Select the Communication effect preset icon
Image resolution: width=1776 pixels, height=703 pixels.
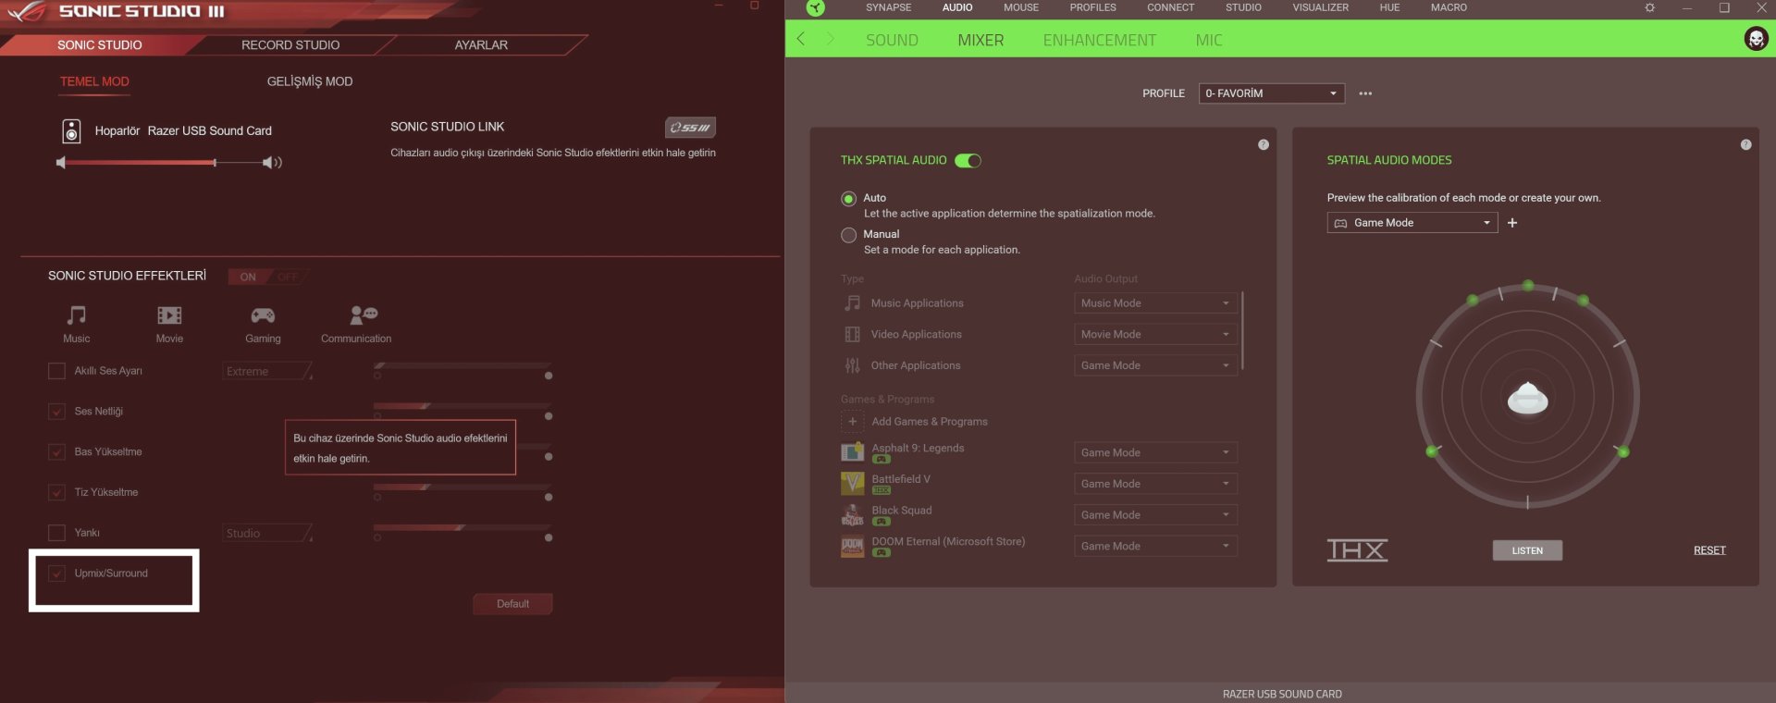pyautogui.click(x=364, y=314)
